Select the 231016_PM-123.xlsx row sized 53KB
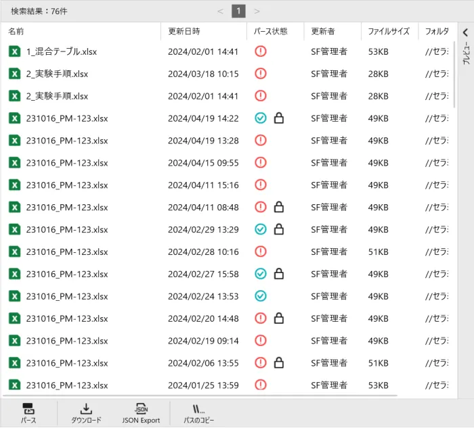Screen dimensions: 474x428 (228, 385)
